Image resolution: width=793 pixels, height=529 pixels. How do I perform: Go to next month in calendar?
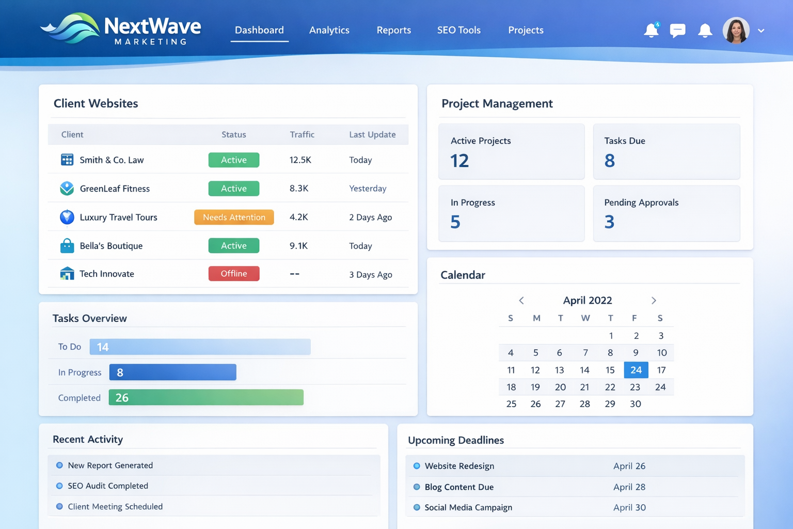coord(654,301)
